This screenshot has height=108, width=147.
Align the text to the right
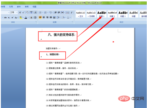[x=47, y=17]
